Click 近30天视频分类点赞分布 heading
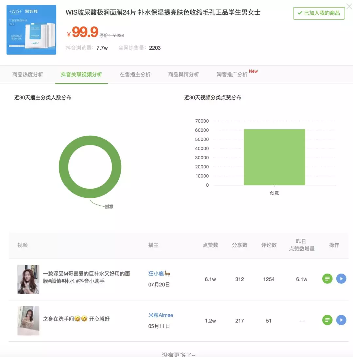The image size is (353, 357). (x=212, y=97)
